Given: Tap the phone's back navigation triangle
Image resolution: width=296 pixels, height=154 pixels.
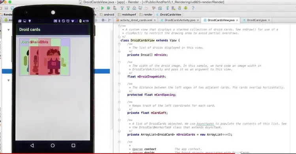Looking at the screenshot, I should pyautogui.click(x=32, y=145).
